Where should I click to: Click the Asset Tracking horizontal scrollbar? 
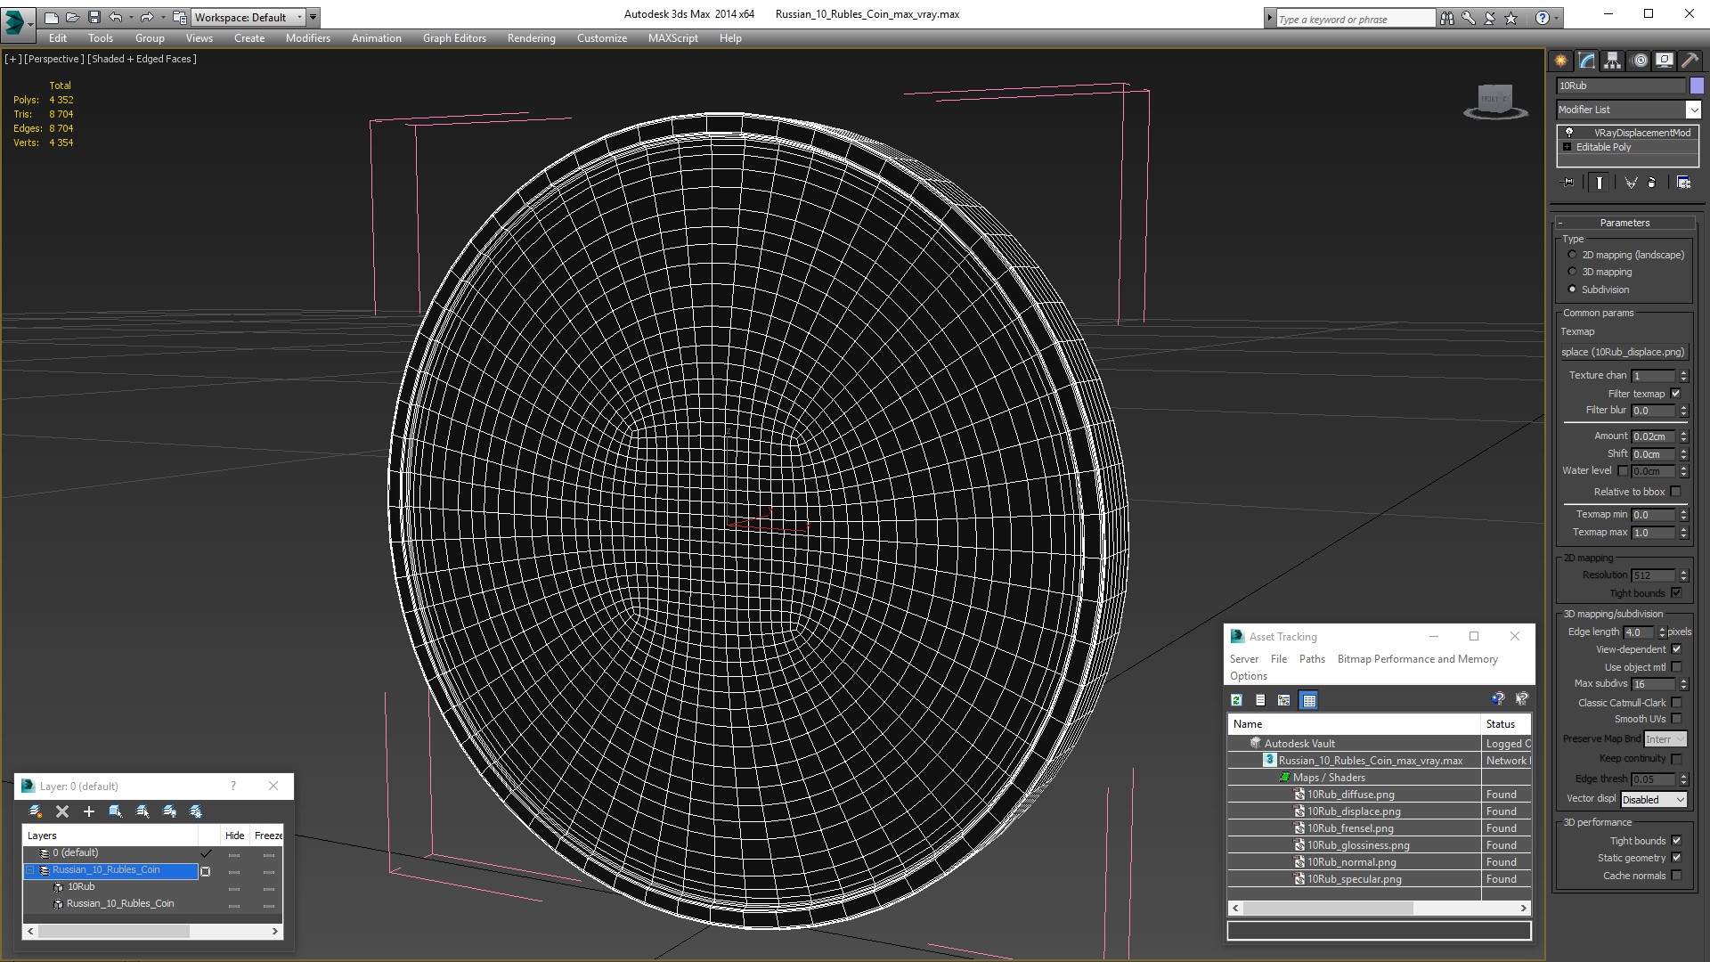pyautogui.click(x=1380, y=908)
